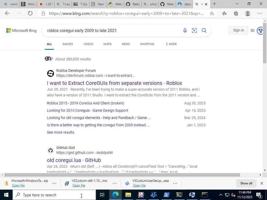Open VSCodium taskbar icon

click(154, 195)
